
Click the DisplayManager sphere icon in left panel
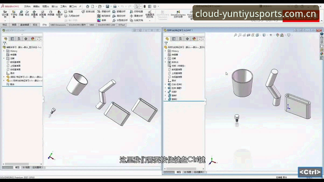(x=33, y=39)
